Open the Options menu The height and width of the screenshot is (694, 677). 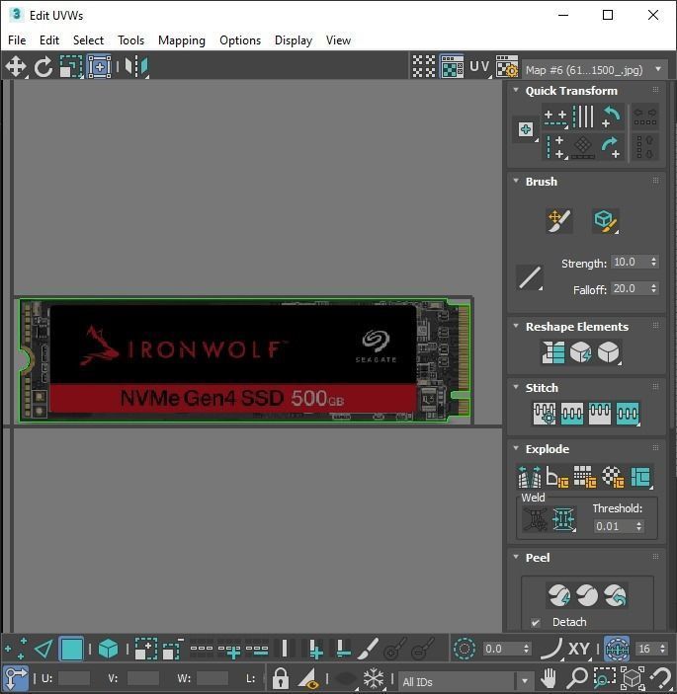[240, 40]
